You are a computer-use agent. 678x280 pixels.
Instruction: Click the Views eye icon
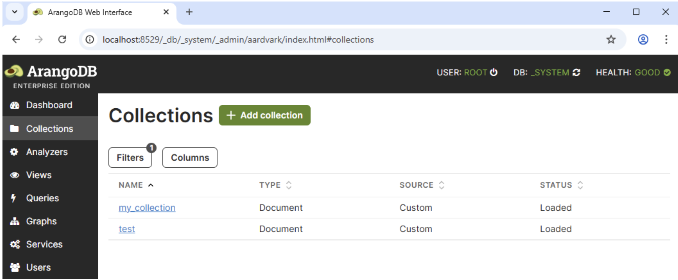[14, 175]
